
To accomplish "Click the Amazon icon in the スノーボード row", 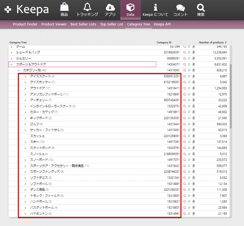I will coord(194,160).
